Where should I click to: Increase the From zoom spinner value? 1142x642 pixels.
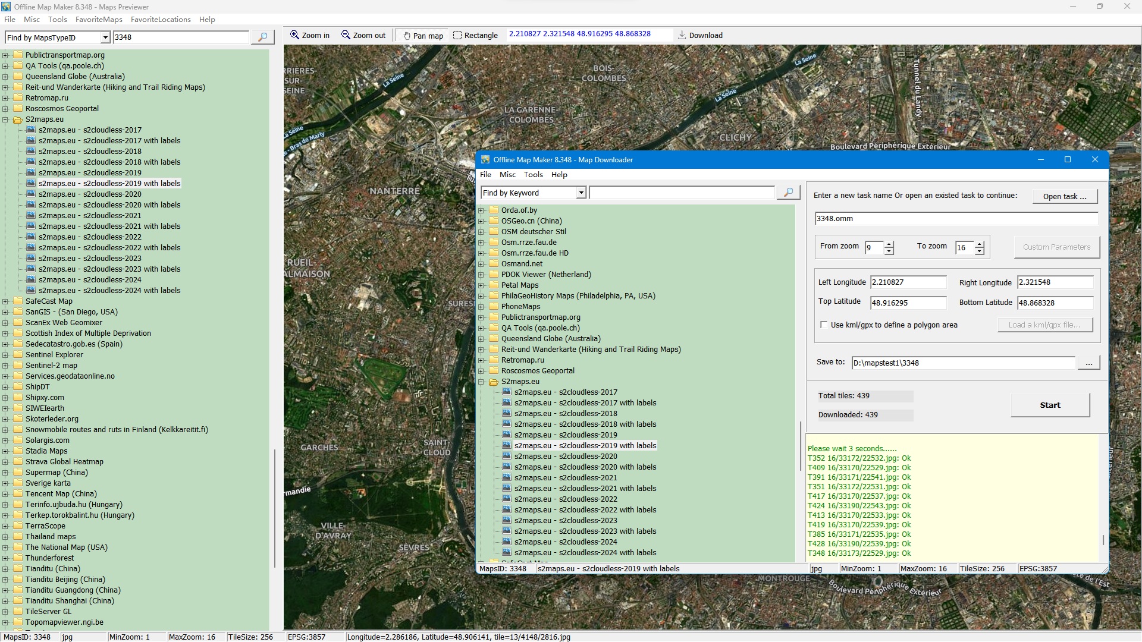889,244
